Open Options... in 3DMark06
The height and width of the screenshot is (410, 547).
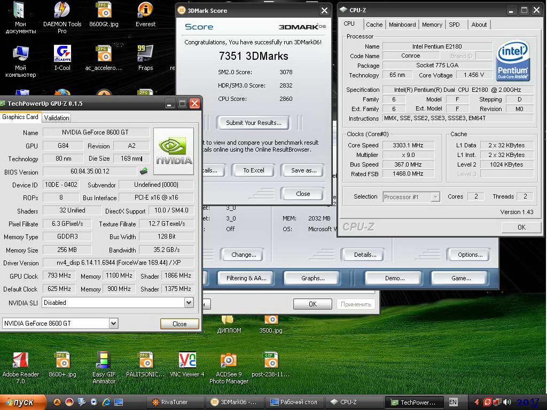[x=470, y=255]
